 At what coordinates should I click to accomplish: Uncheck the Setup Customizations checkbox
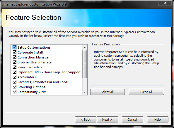click(15, 47)
